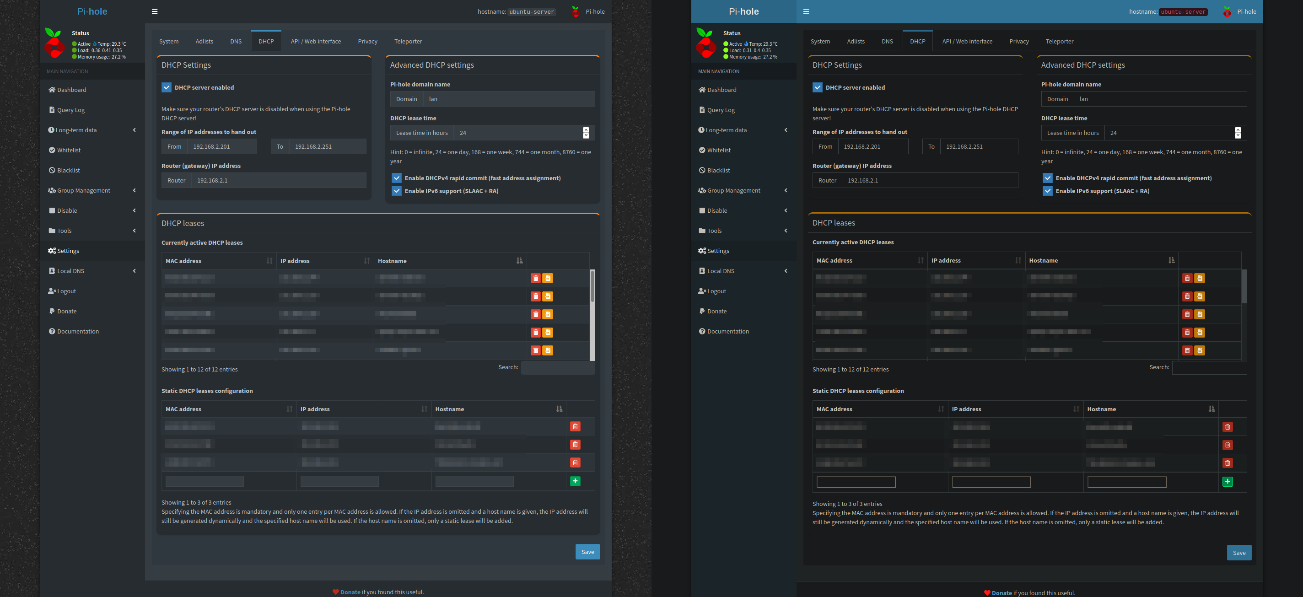
Task: Delete last visible active lease in left window
Action: (x=536, y=350)
